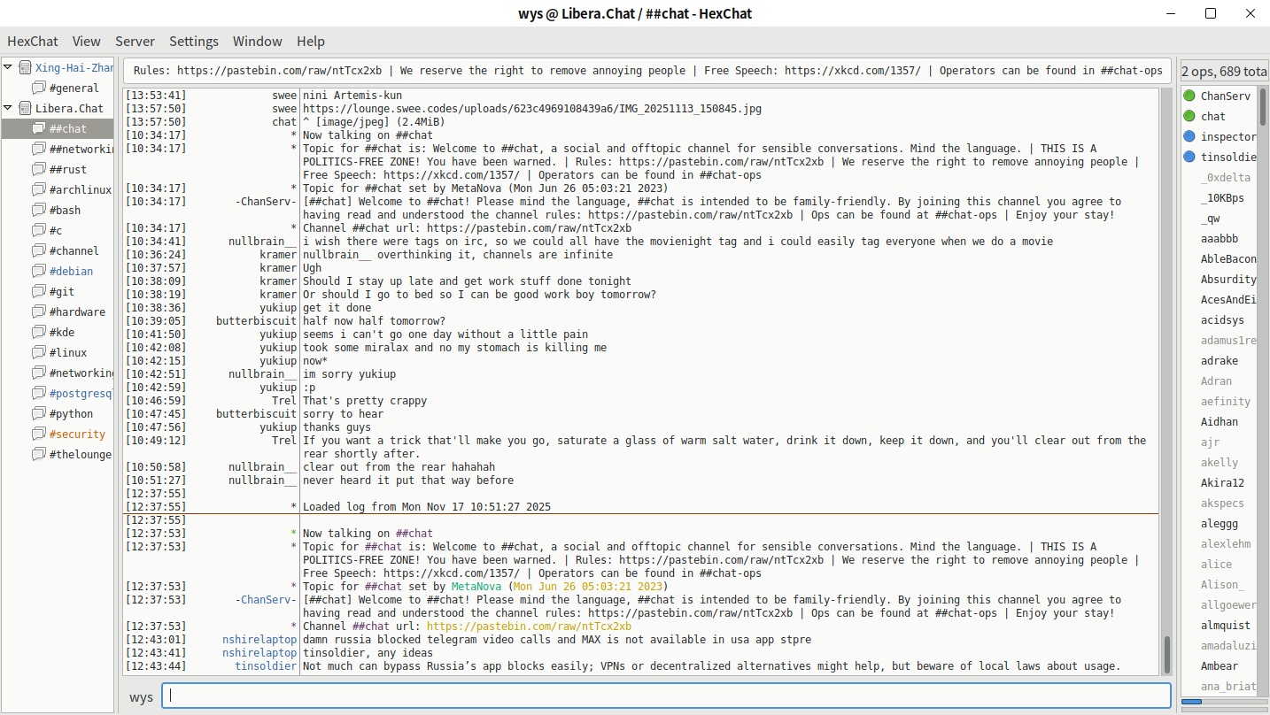Viewport: 1270px width, 715px height.
Task: Select the #git channel icon
Action: coord(39,291)
